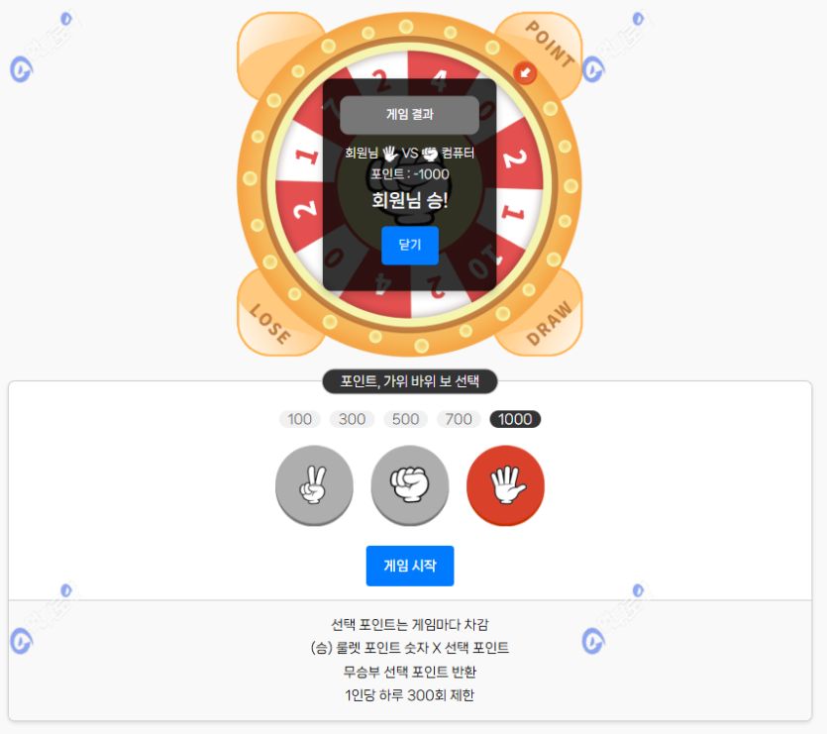The height and width of the screenshot is (734, 827).
Task: Click the POINT corner label
Action: (550, 45)
